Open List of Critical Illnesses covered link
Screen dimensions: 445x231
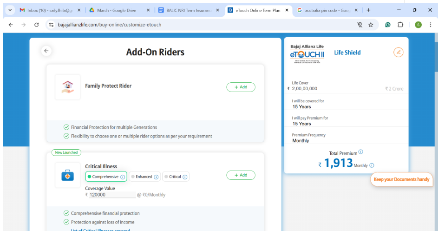[100, 230]
